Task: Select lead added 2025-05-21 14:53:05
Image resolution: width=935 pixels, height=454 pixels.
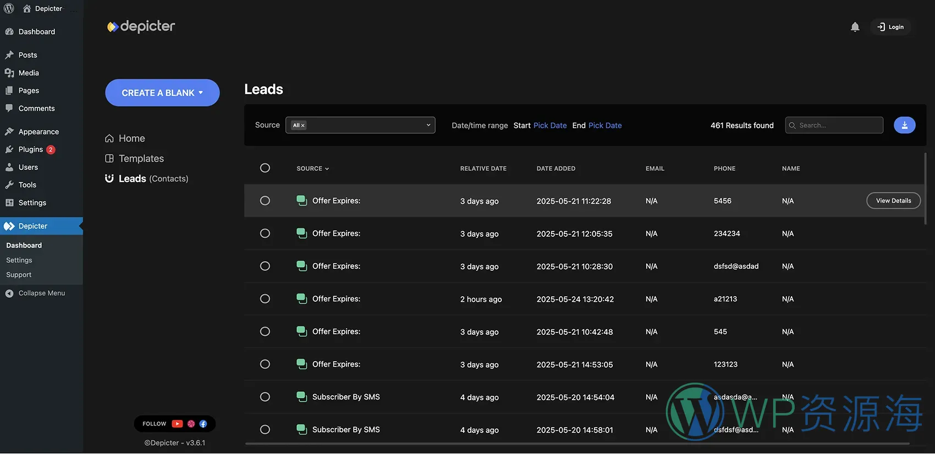Action: tap(265, 364)
